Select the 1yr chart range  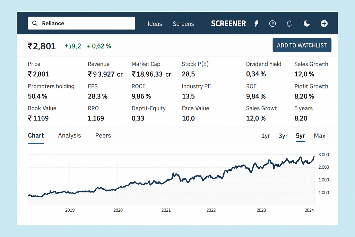point(266,136)
